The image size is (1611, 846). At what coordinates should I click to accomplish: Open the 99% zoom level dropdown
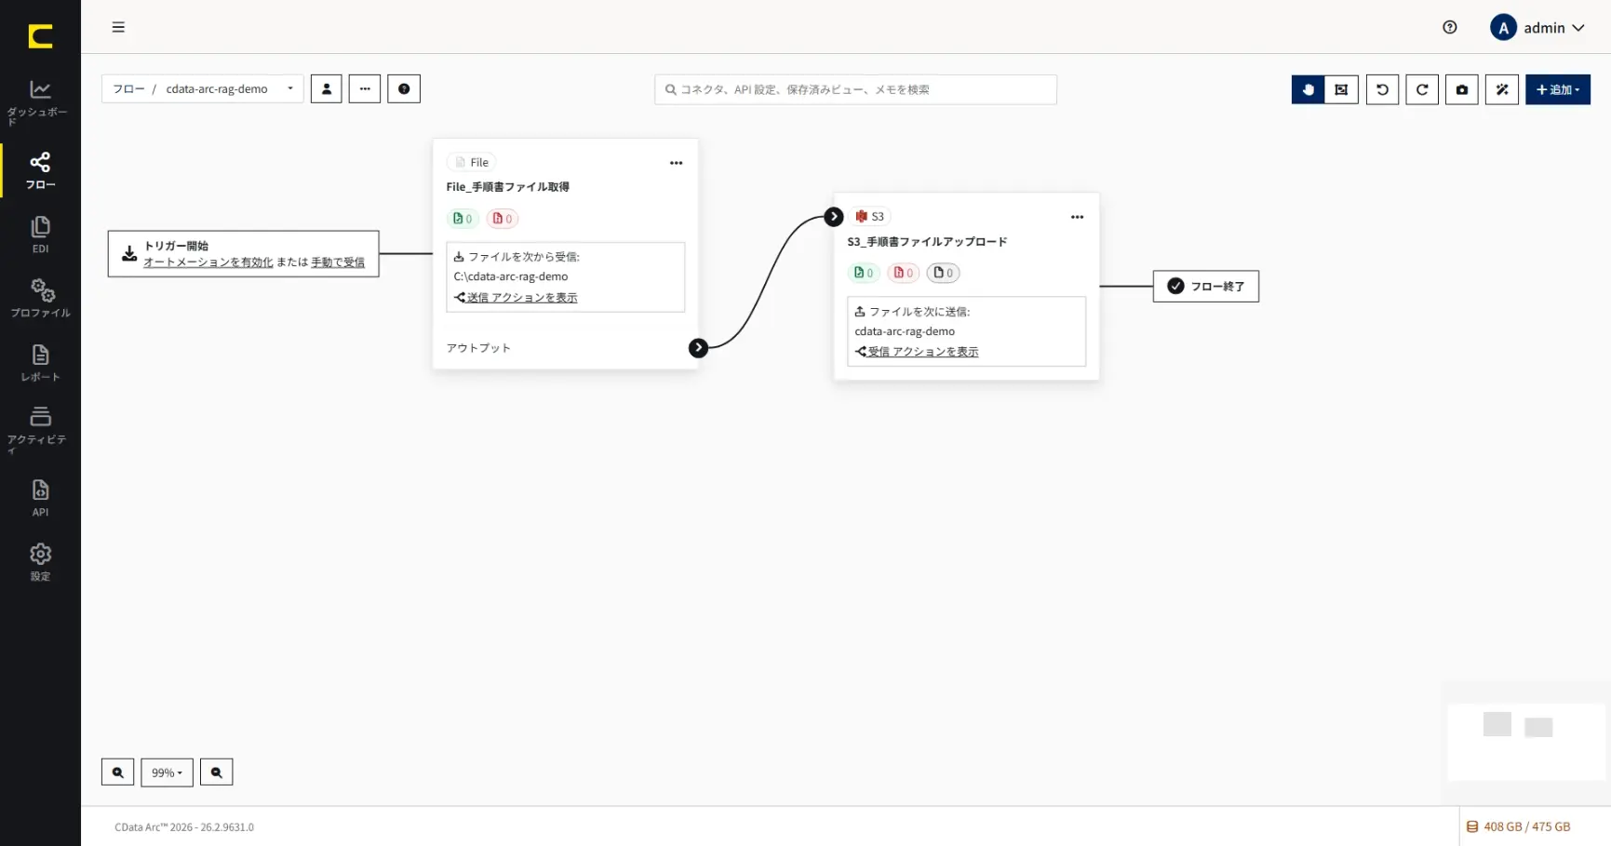168,772
